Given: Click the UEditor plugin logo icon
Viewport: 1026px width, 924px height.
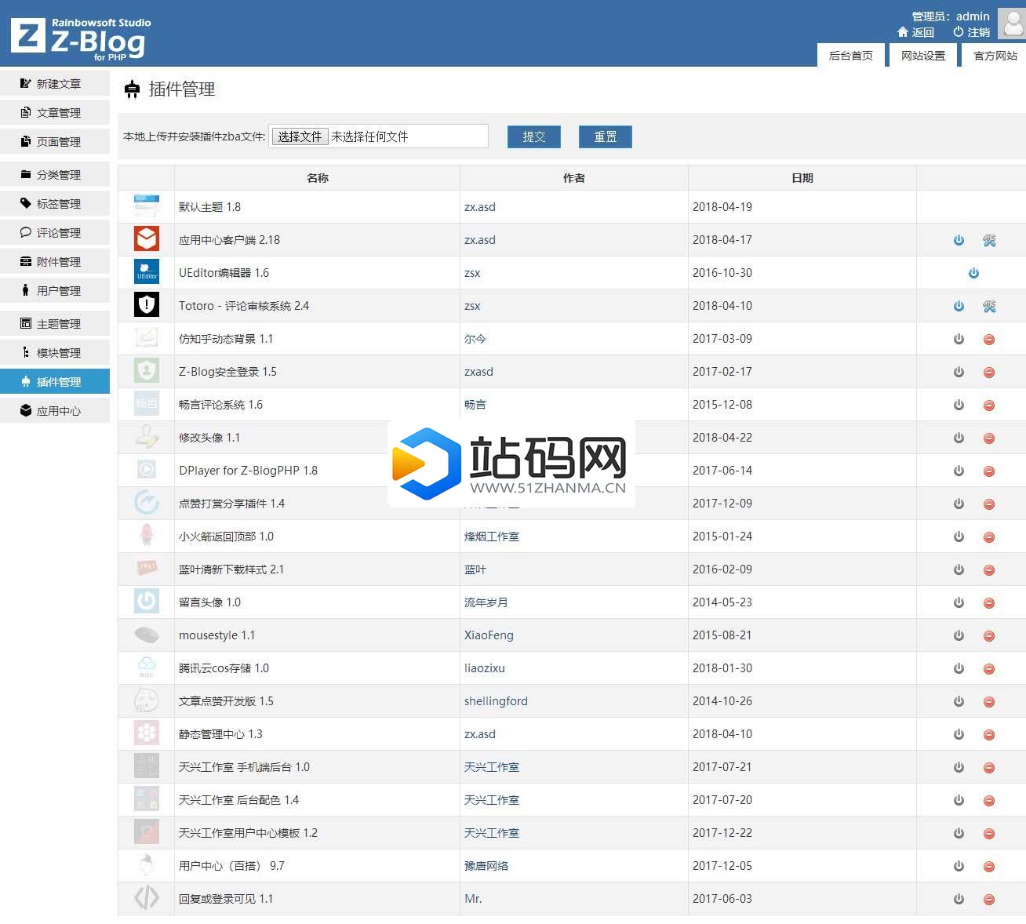Looking at the screenshot, I should 147,271.
